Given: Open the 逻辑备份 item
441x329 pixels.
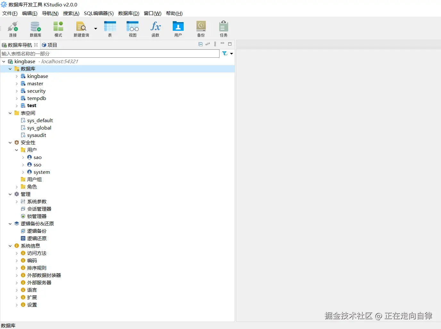Looking at the screenshot, I should click(x=37, y=231).
